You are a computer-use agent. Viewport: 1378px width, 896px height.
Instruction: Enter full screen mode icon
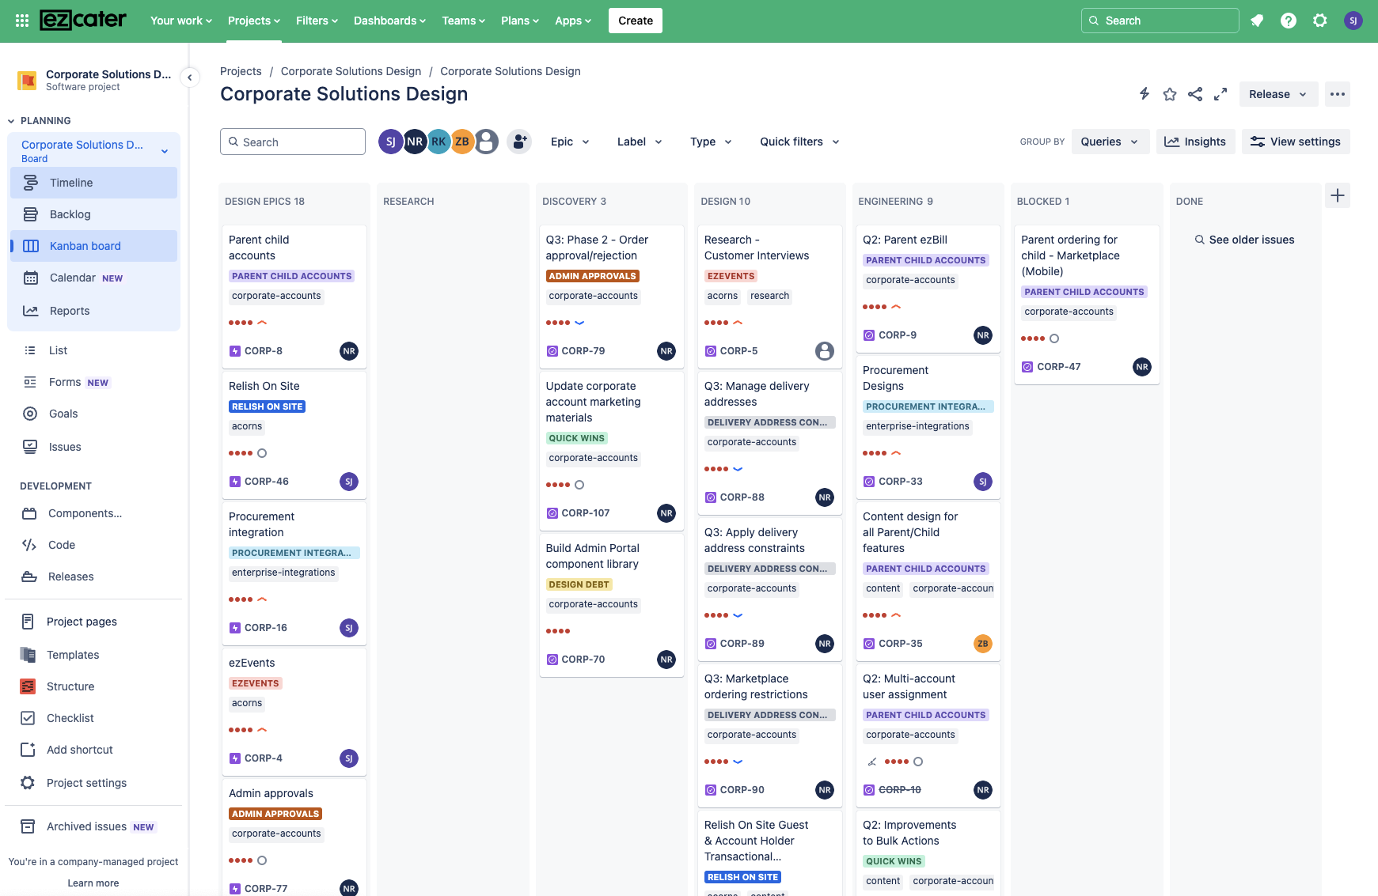tap(1220, 94)
